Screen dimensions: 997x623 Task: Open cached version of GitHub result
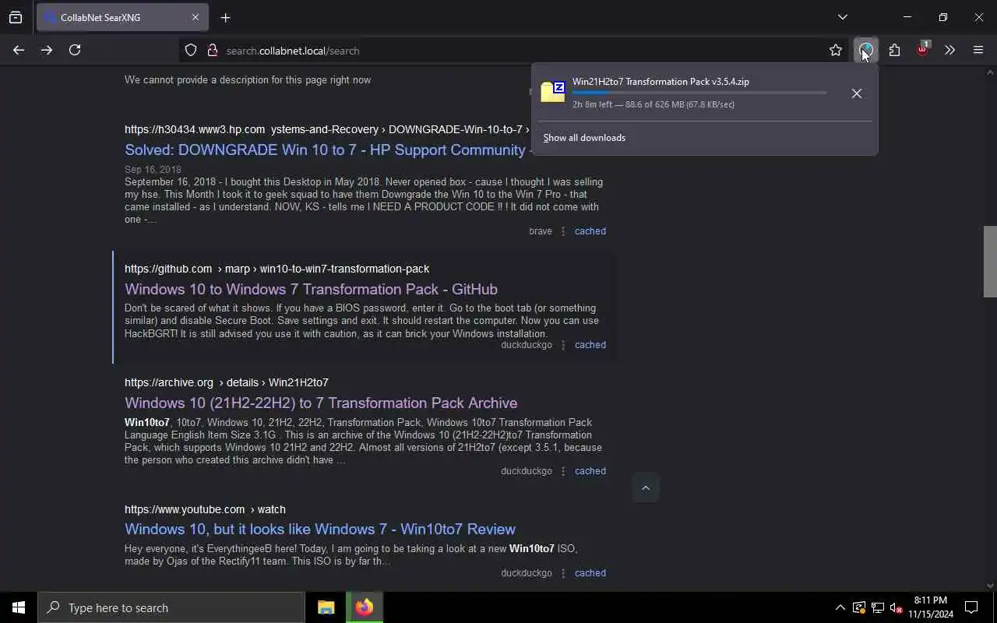coord(590,345)
